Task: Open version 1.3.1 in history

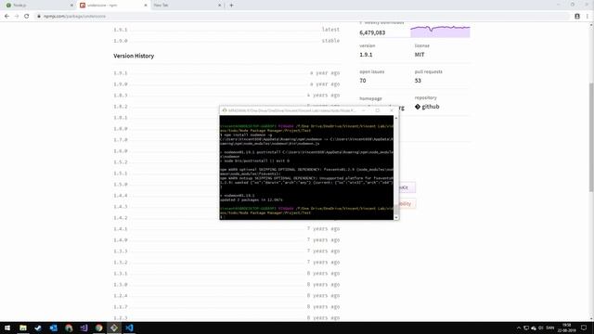Action: pyautogui.click(x=121, y=274)
